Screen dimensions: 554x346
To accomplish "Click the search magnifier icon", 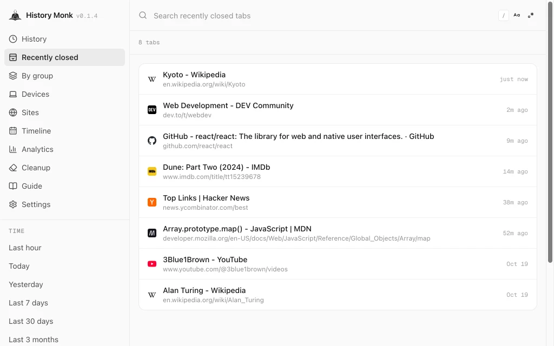I will point(143,15).
